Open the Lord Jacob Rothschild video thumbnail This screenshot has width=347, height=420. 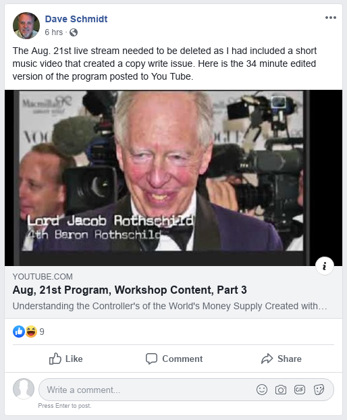tap(173, 178)
